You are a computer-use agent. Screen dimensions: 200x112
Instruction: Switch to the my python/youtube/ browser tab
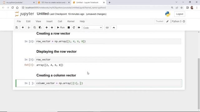(x=18, y=2)
